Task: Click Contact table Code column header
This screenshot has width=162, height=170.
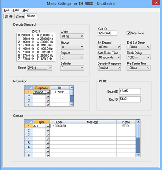Action: pos(60,122)
